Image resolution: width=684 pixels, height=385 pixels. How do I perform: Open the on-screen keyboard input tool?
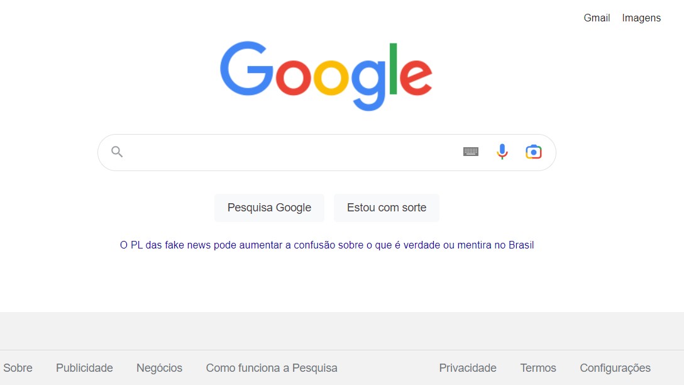pos(471,152)
